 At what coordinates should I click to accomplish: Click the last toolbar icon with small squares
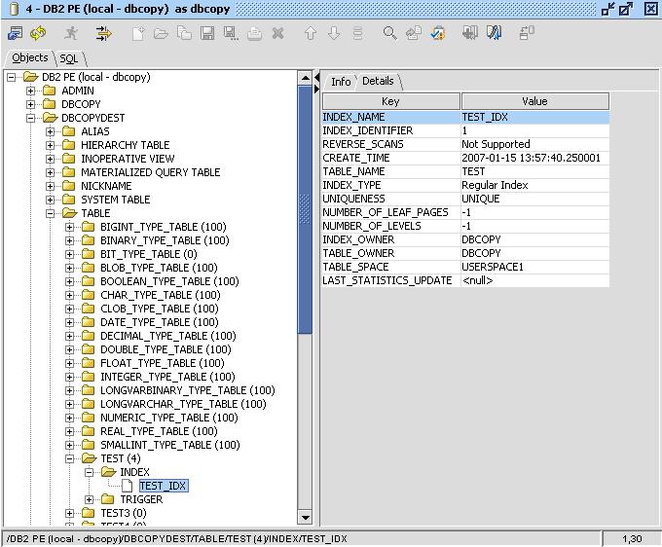(527, 33)
